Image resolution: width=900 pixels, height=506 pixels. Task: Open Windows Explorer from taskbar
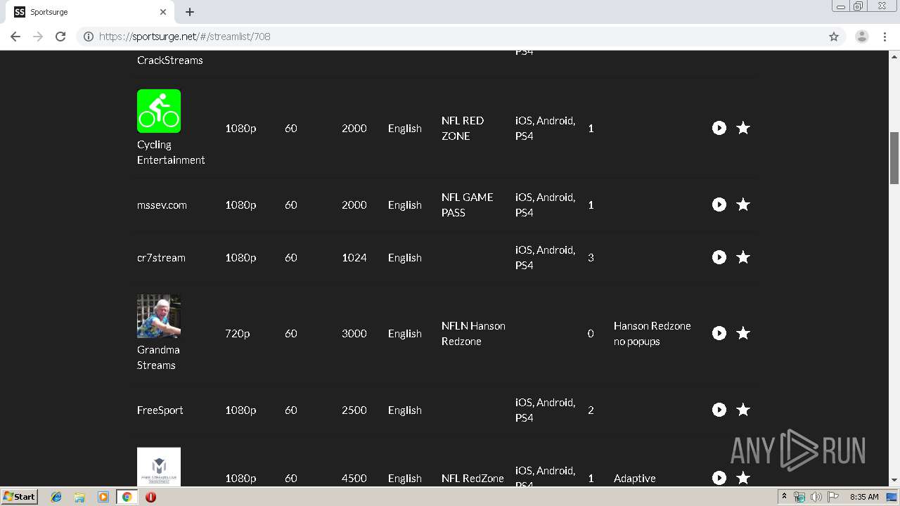(x=79, y=497)
